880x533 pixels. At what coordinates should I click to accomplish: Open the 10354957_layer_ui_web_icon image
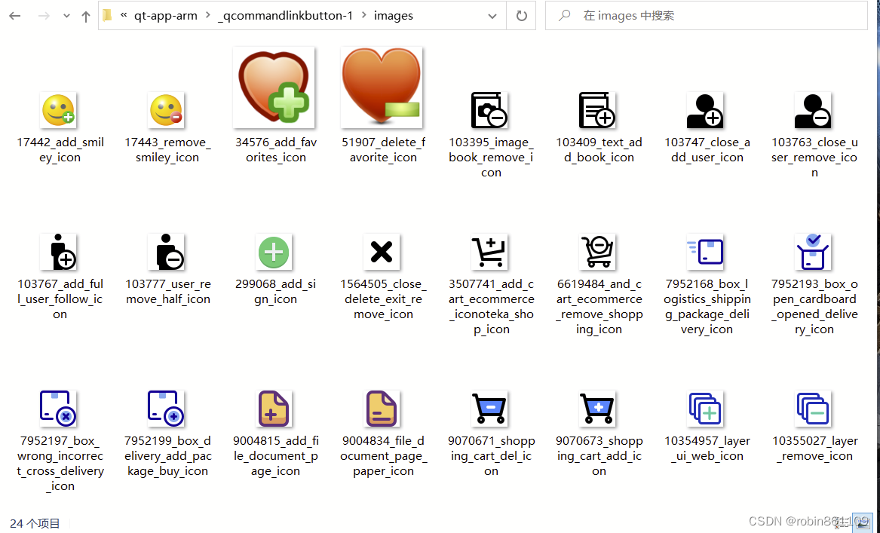pyautogui.click(x=706, y=409)
